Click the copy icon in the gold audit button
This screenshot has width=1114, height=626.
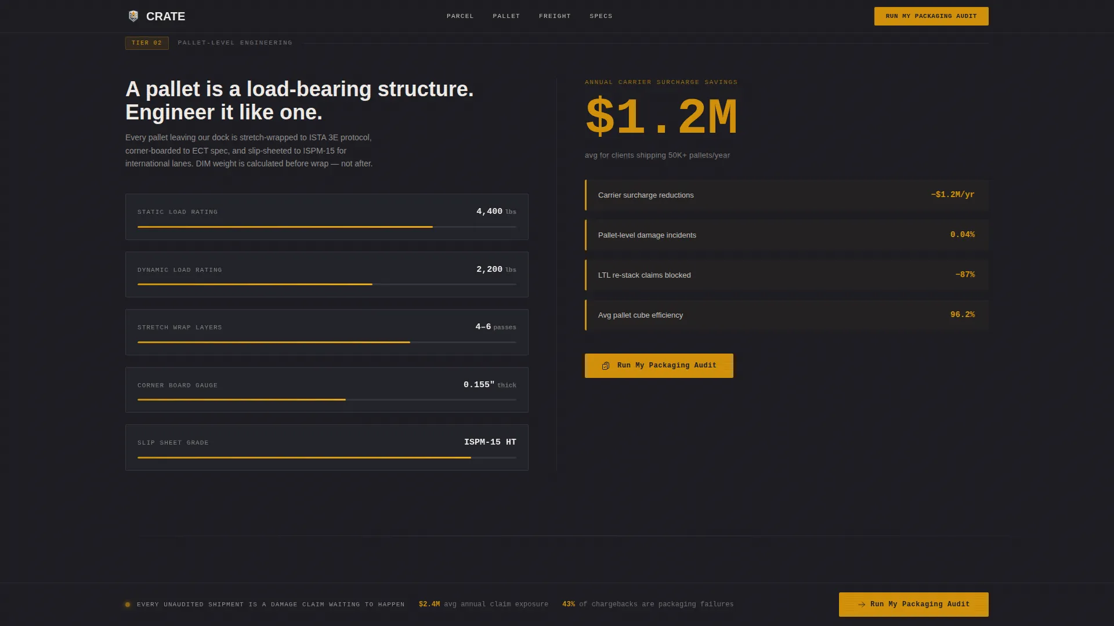(606, 366)
